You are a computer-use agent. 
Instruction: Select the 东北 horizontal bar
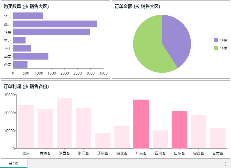[19, 40]
